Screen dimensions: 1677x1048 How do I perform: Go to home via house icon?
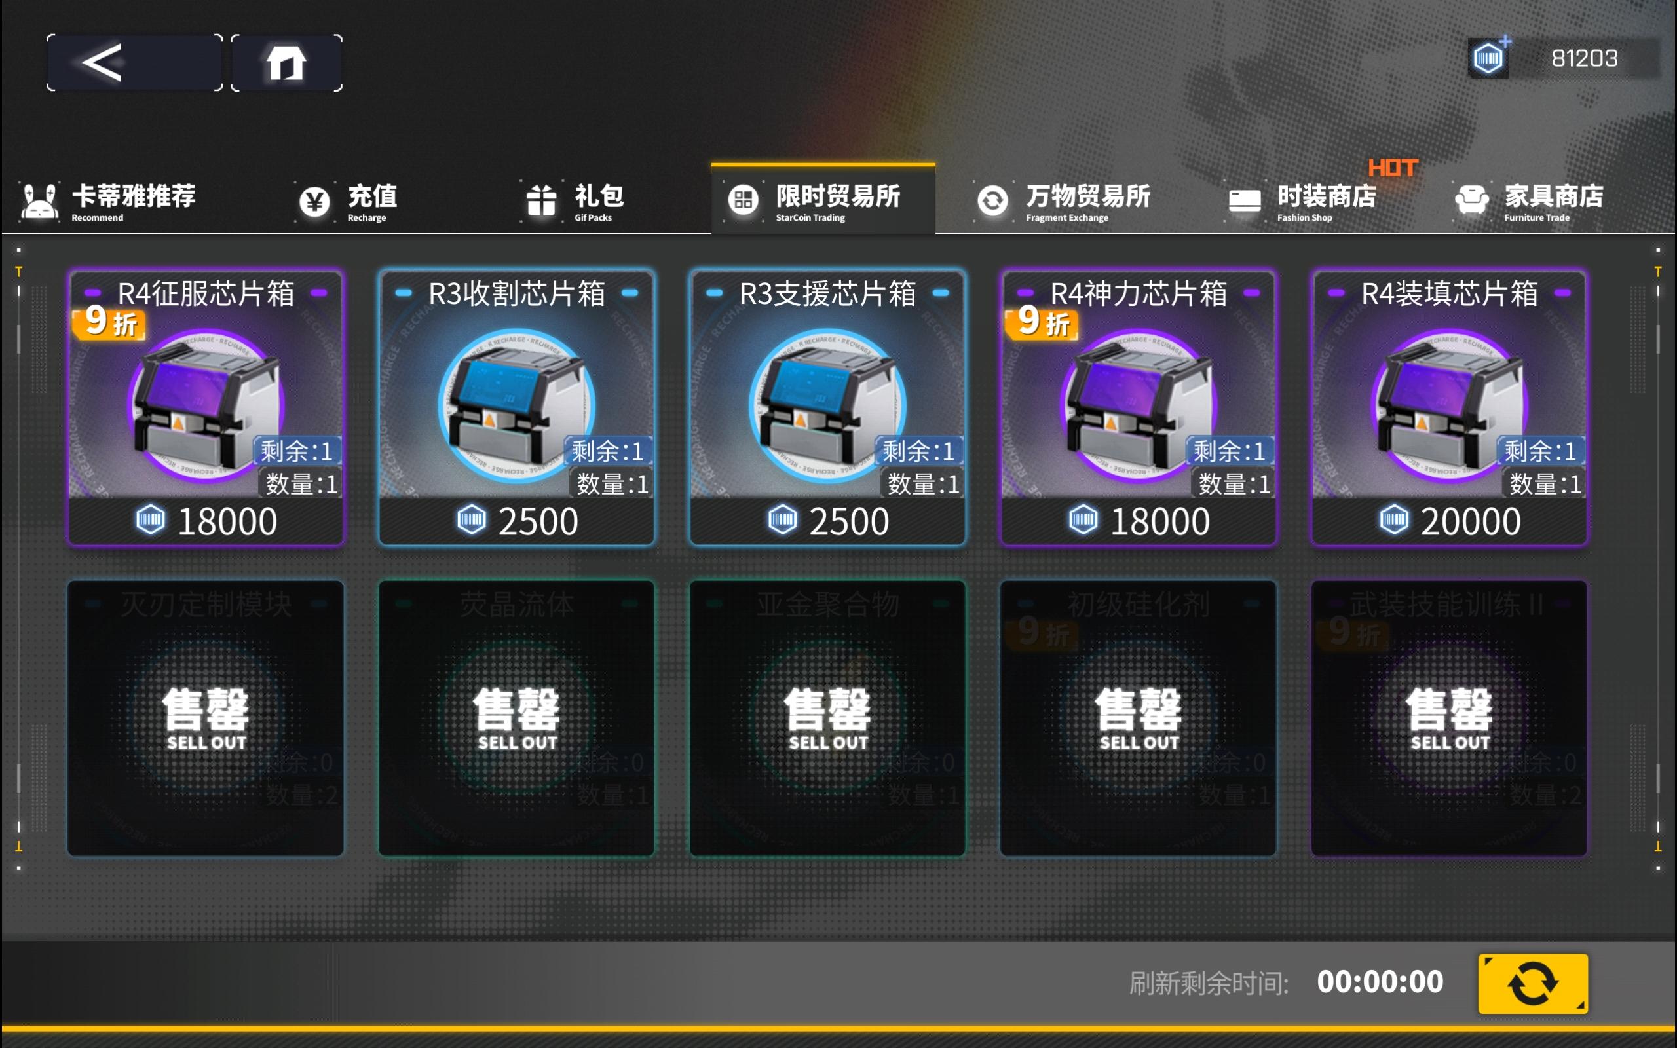tap(286, 62)
